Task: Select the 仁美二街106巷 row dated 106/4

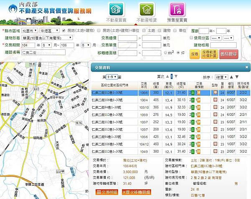Action: (x=171, y=100)
